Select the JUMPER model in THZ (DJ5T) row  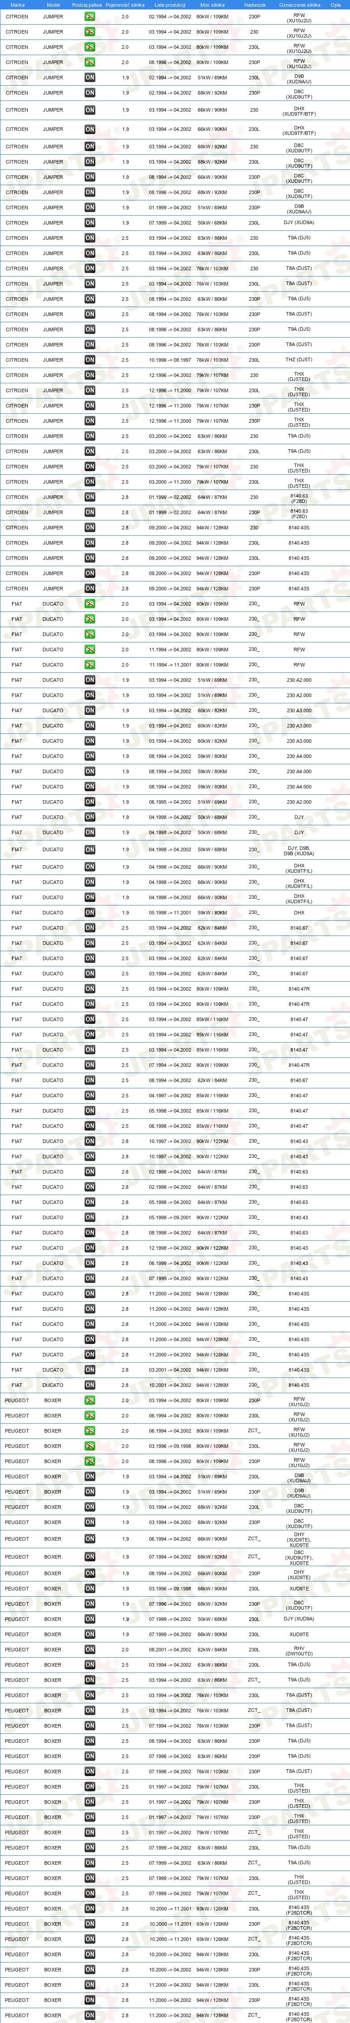point(53,360)
